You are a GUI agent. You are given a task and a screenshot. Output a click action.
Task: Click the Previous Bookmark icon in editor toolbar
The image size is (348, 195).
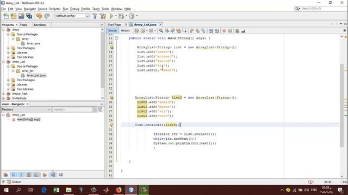pyautogui.click(x=191, y=31)
